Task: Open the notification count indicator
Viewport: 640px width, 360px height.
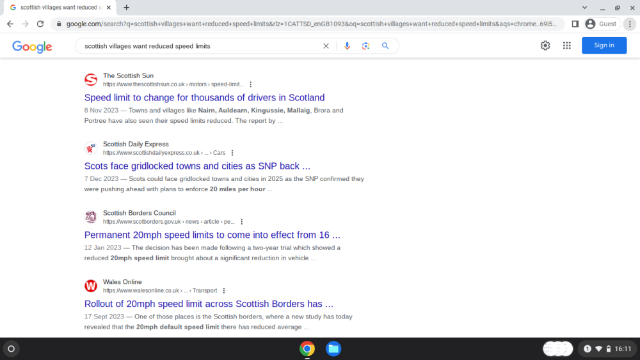Action: 588,348
